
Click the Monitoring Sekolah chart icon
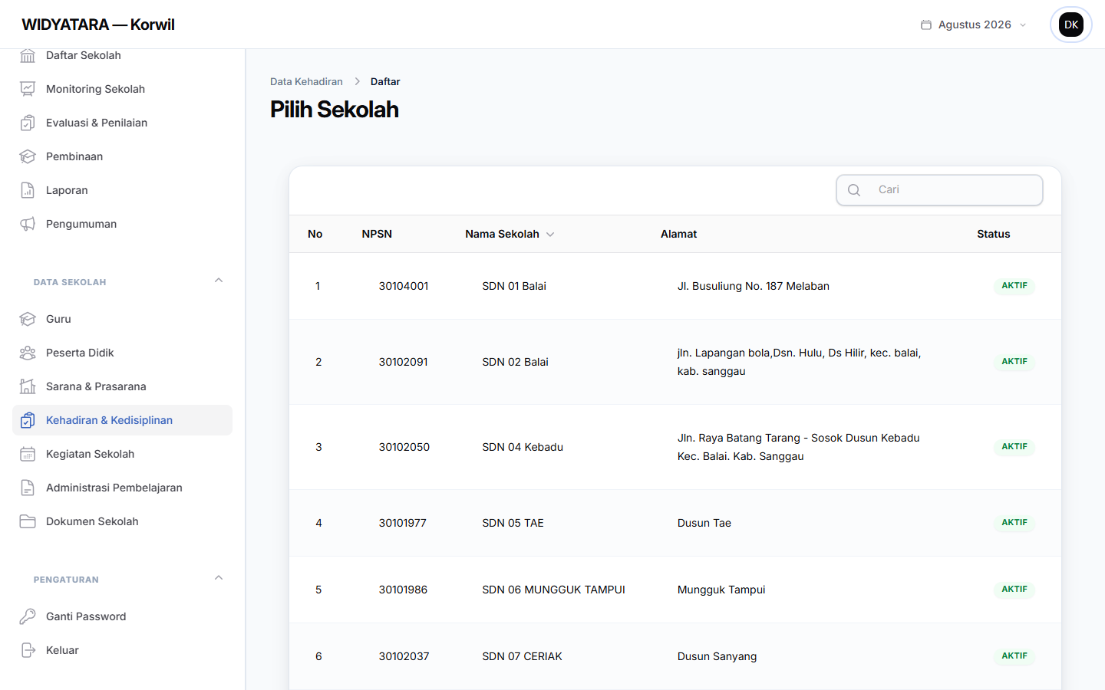click(28, 89)
